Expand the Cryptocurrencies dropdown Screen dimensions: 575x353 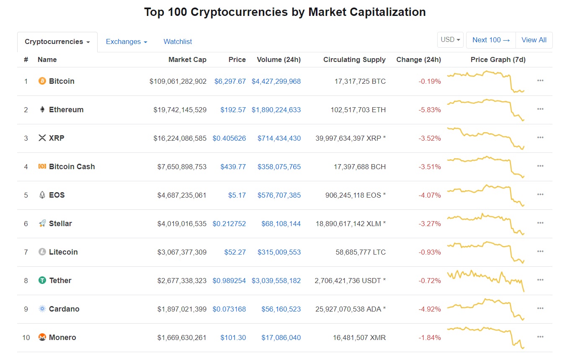point(57,41)
